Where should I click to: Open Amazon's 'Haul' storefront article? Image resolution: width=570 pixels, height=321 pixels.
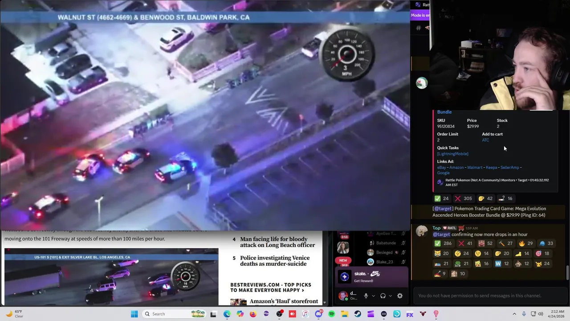click(284, 301)
